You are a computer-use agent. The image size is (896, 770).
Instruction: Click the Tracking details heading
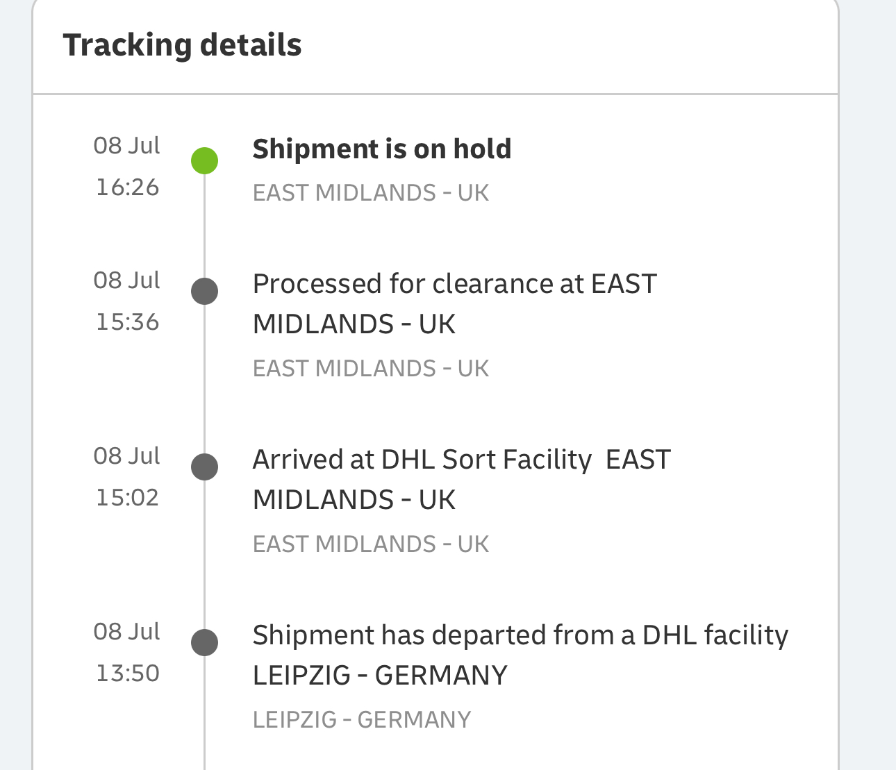coord(182,45)
